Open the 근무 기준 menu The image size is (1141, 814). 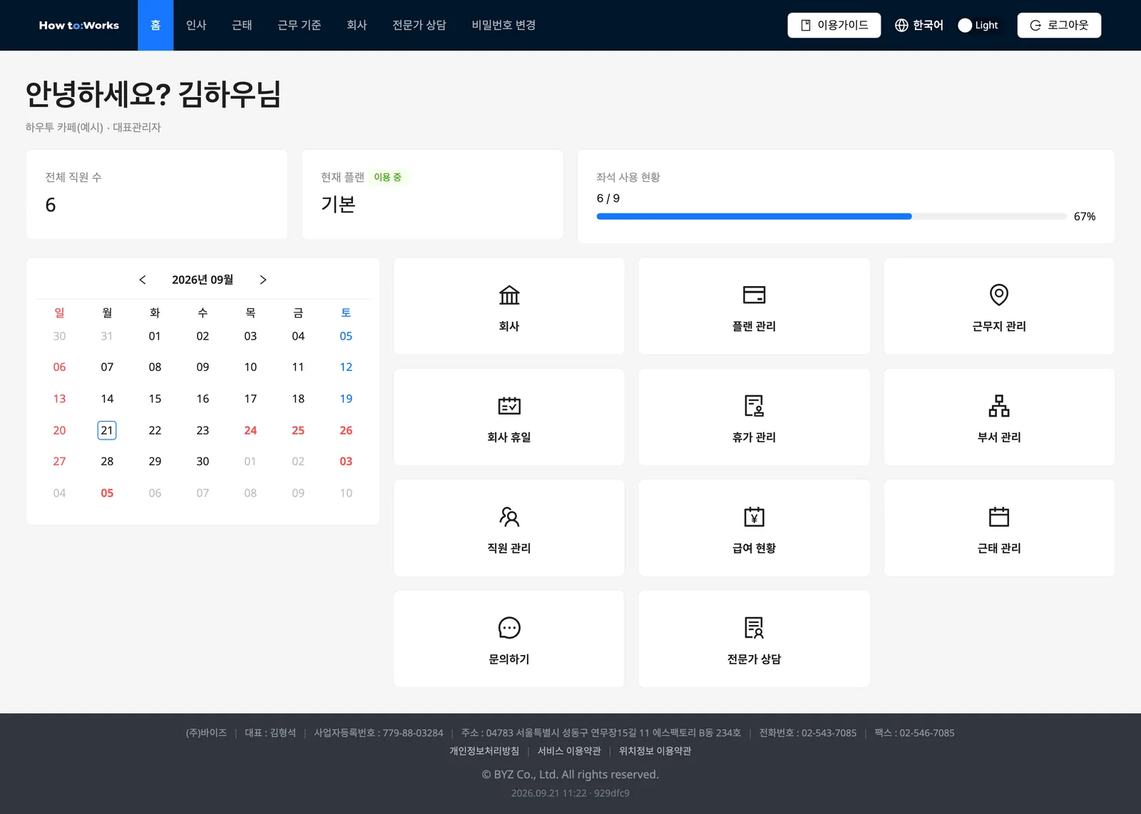pos(299,25)
